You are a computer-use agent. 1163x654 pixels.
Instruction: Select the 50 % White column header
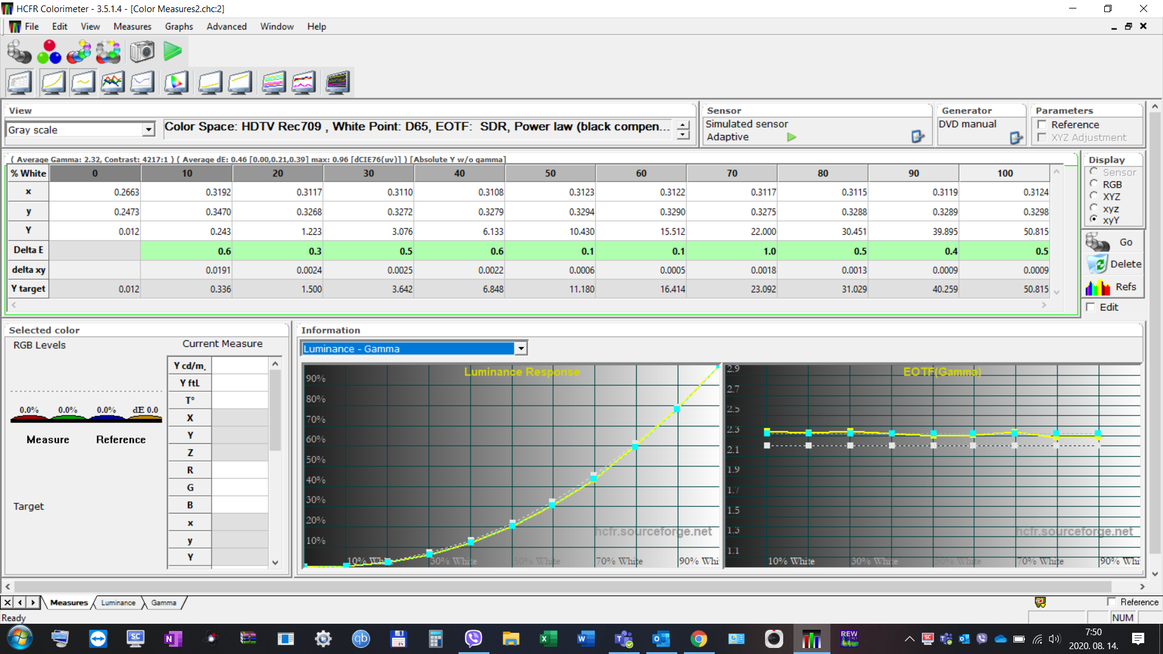coord(550,173)
